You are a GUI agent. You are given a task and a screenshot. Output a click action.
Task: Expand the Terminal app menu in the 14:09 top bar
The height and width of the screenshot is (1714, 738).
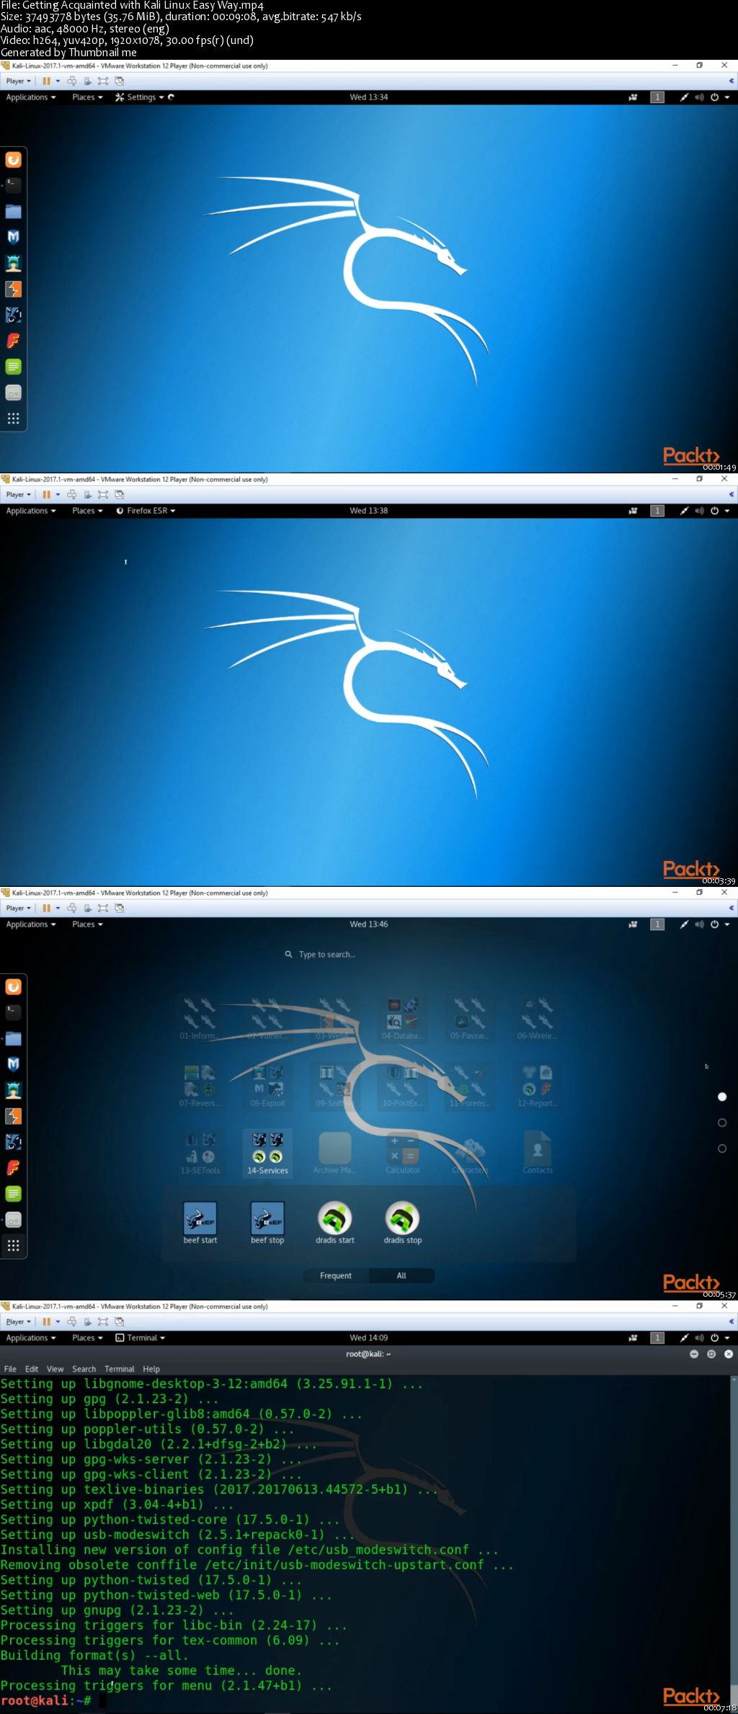[x=141, y=1338]
